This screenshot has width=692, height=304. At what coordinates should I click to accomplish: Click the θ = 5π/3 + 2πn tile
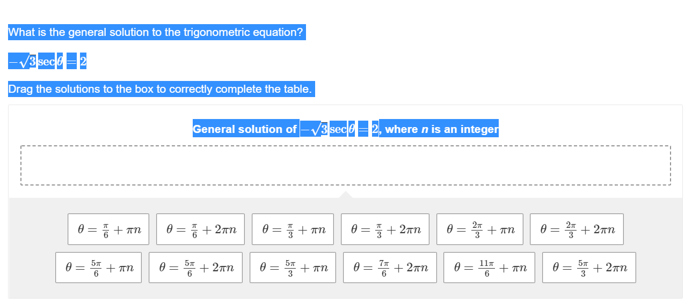point(589,268)
